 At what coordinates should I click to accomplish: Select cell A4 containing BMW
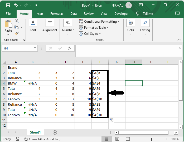[x=16, y=83]
